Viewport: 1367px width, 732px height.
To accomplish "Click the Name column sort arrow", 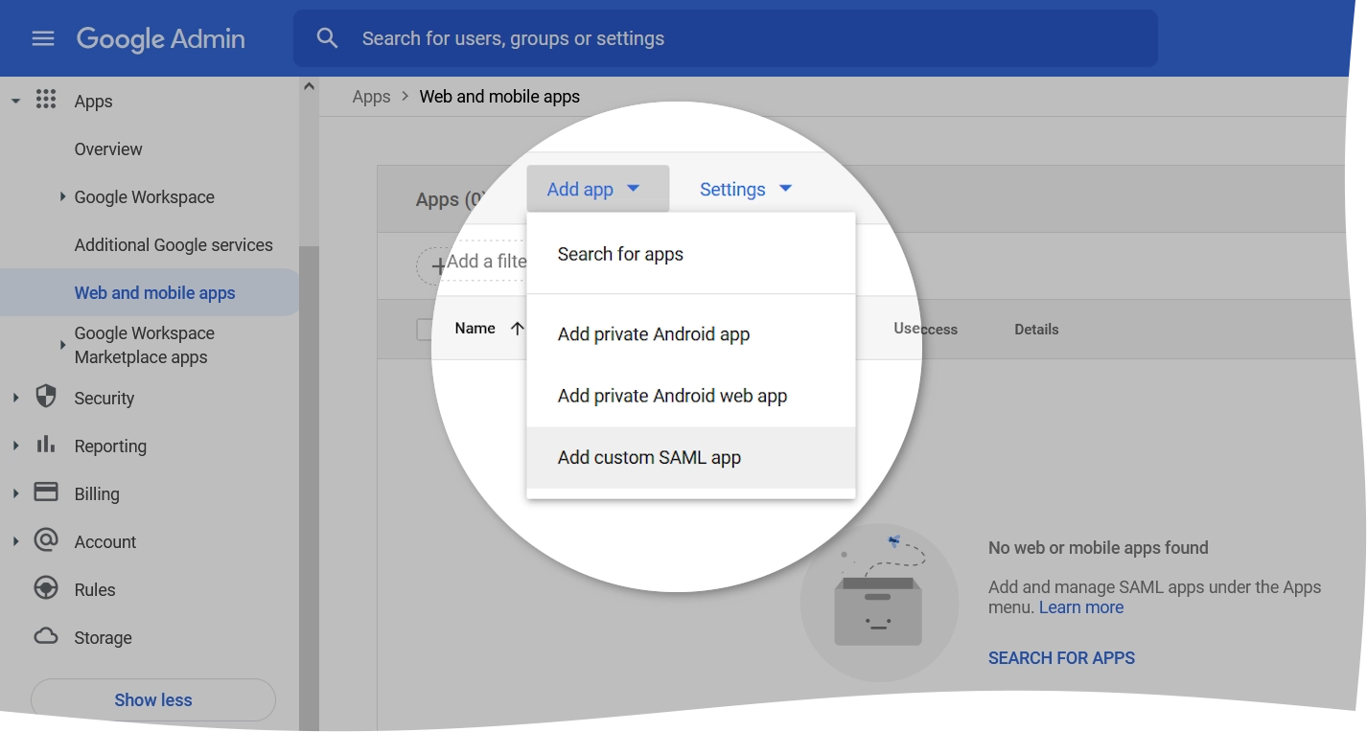I will pyautogui.click(x=518, y=329).
